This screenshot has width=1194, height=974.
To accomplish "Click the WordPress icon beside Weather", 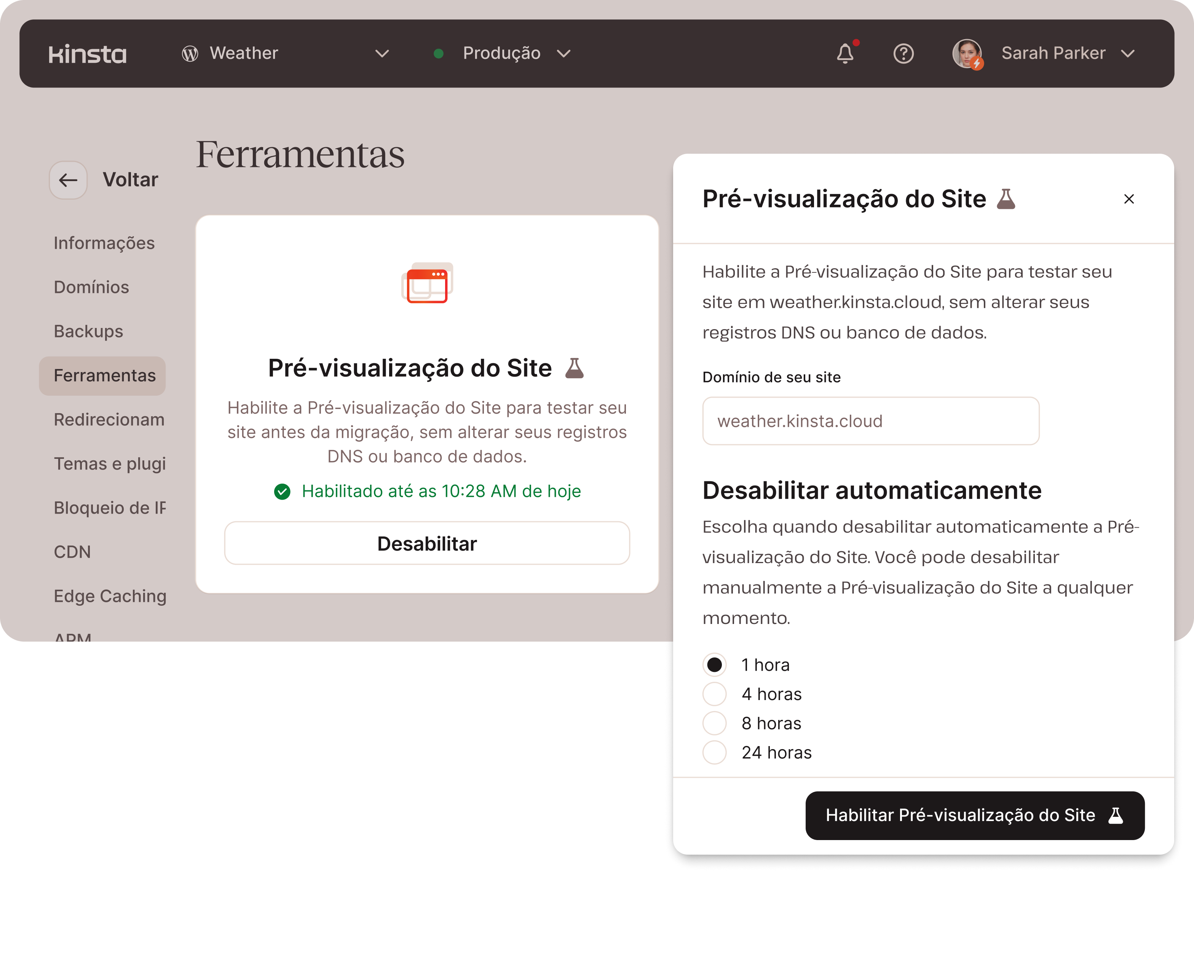I will [x=190, y=54].
